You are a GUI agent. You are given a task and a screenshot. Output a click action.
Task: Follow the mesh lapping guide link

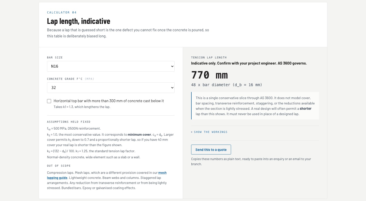[107, 175]
